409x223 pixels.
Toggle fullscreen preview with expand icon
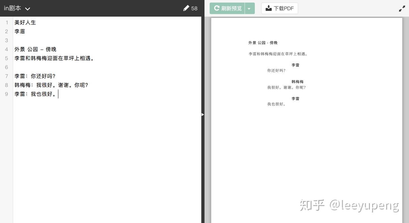[402, 9]
